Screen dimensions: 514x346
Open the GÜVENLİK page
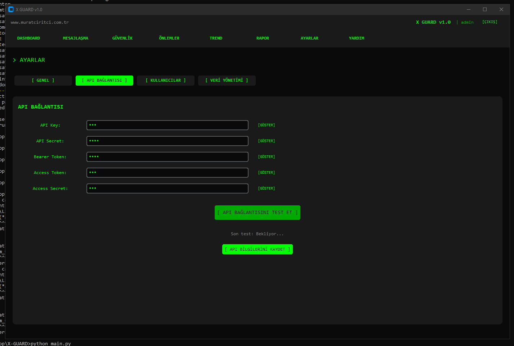122,38
